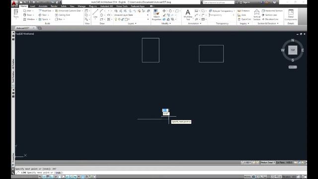Click the Multiline Text tool
Screen dimensions: 318x179
pos(188,14)
